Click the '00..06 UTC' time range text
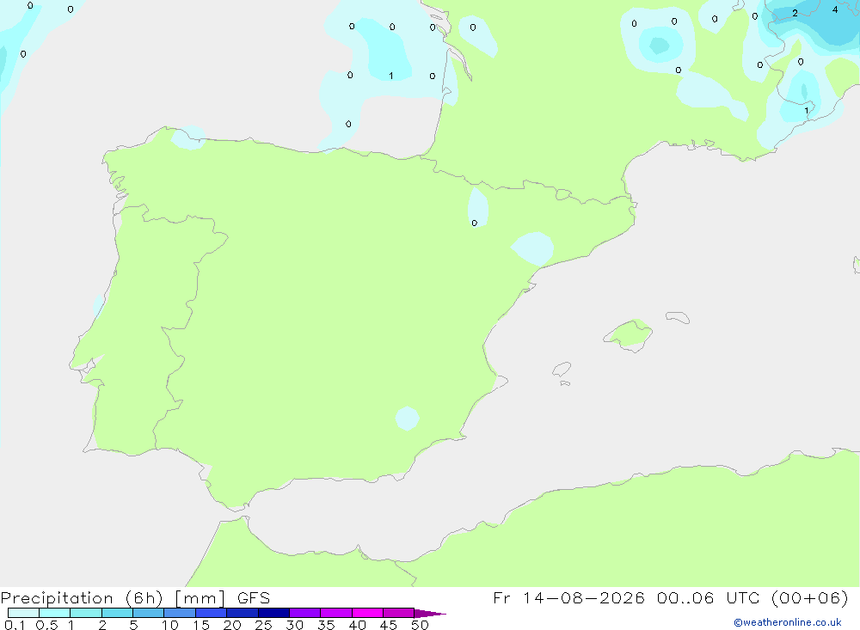This screenshot has height=630, width=860. [x=711, y=597]
